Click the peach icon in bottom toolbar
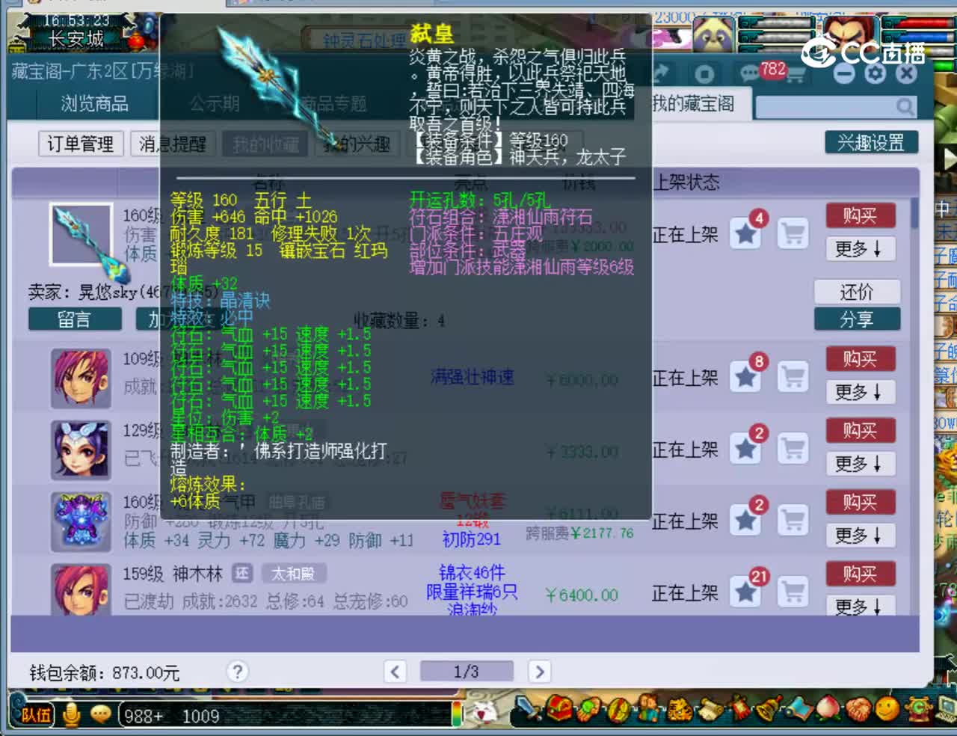 [827, 708]
